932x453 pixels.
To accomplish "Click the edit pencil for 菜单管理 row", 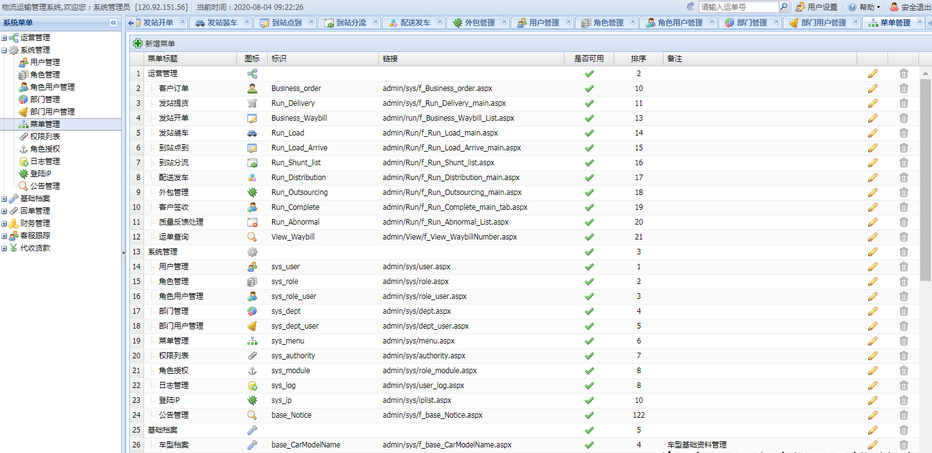I will pyautogui.click(x=872, y=341).
